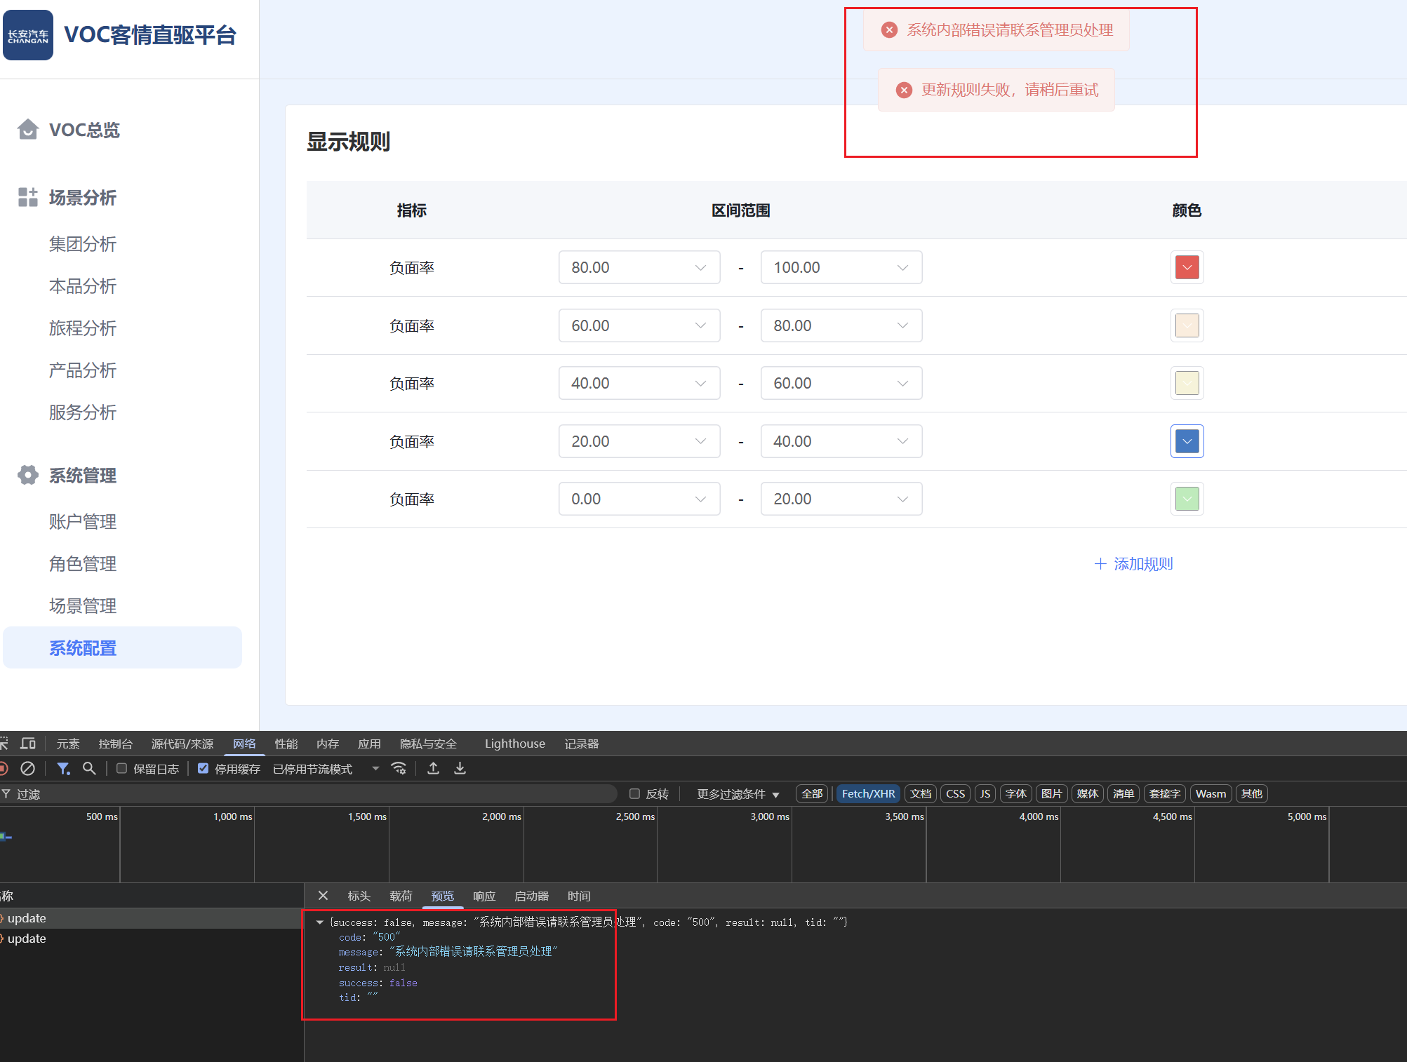Expand the 已停用节流模式 throttling dropdown
Screen dimensions: 1407x1062
pos(375,769)
